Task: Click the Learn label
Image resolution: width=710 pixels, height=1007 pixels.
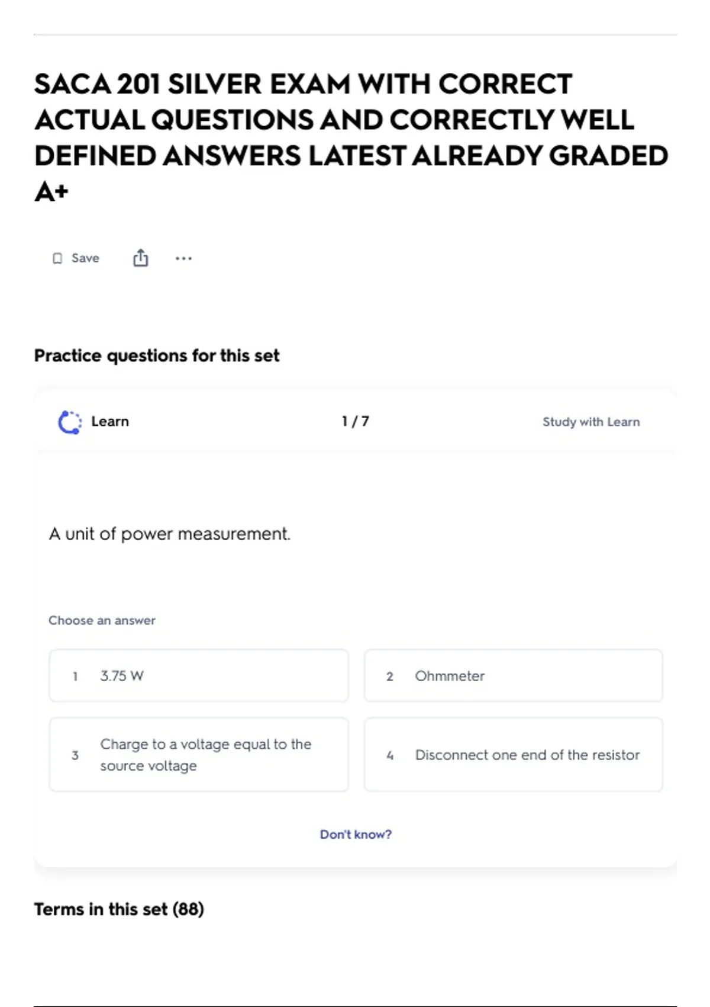Action: [110, 421]
